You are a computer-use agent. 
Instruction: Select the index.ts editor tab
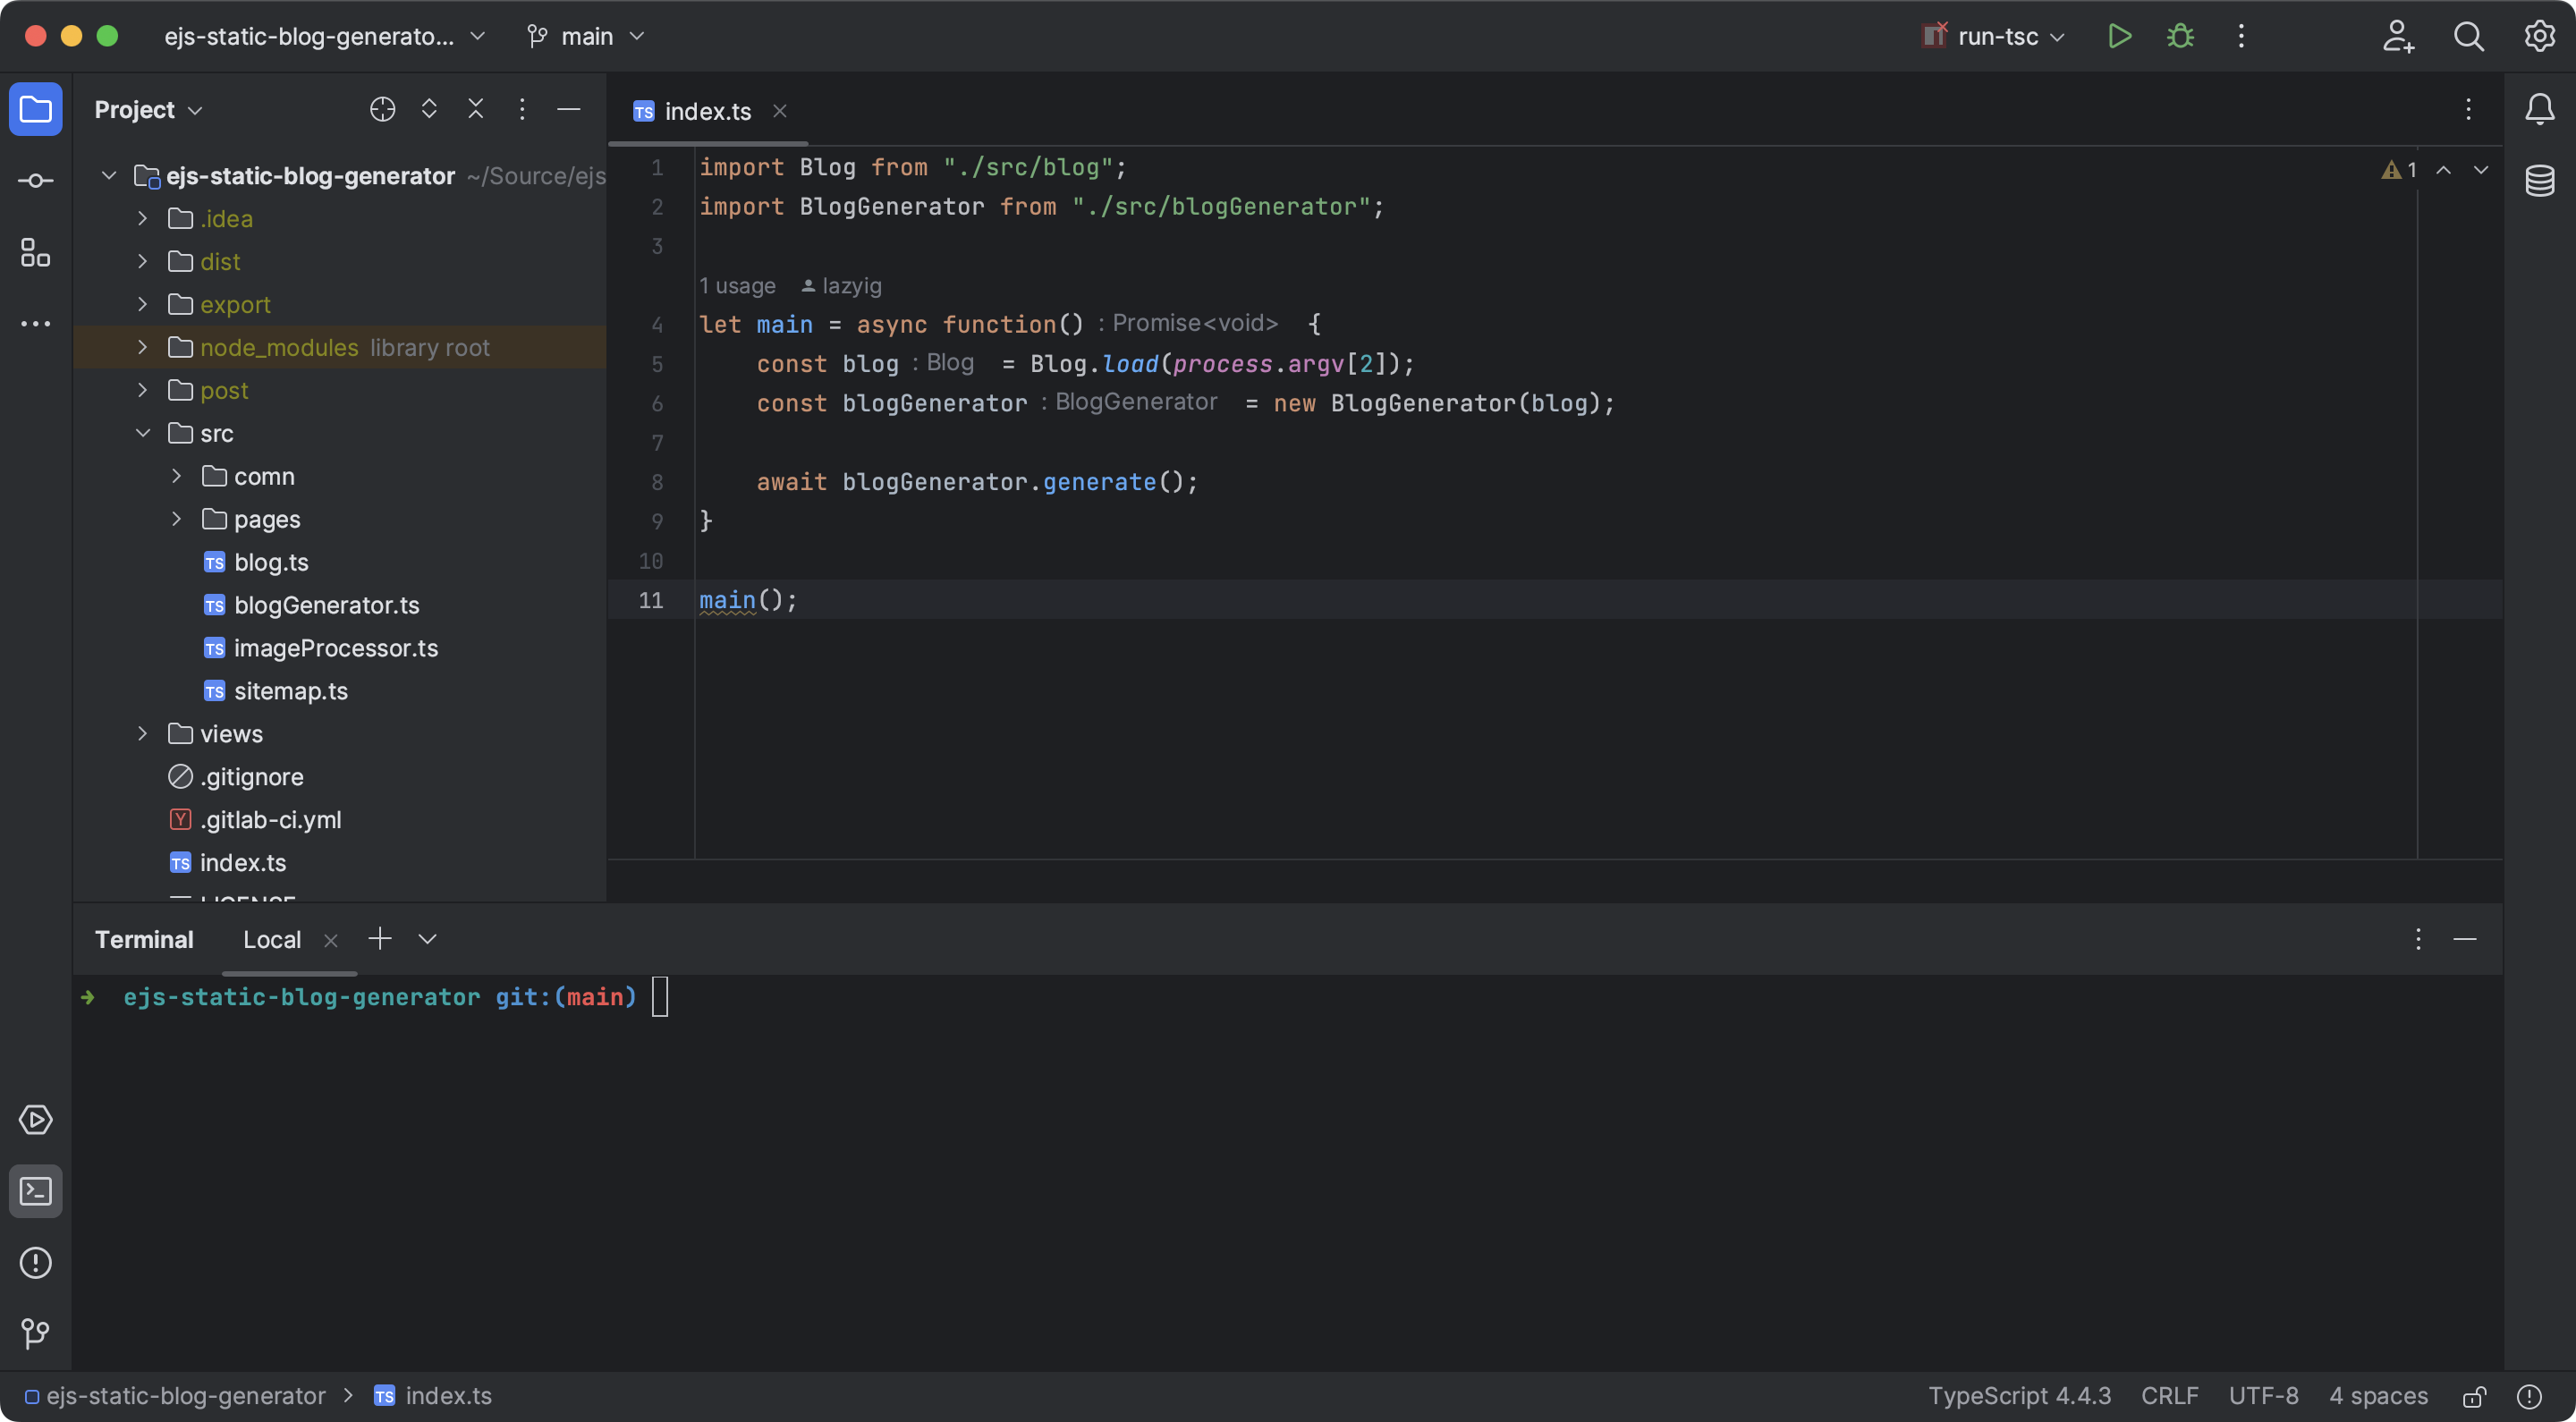(x=706, y=111)
